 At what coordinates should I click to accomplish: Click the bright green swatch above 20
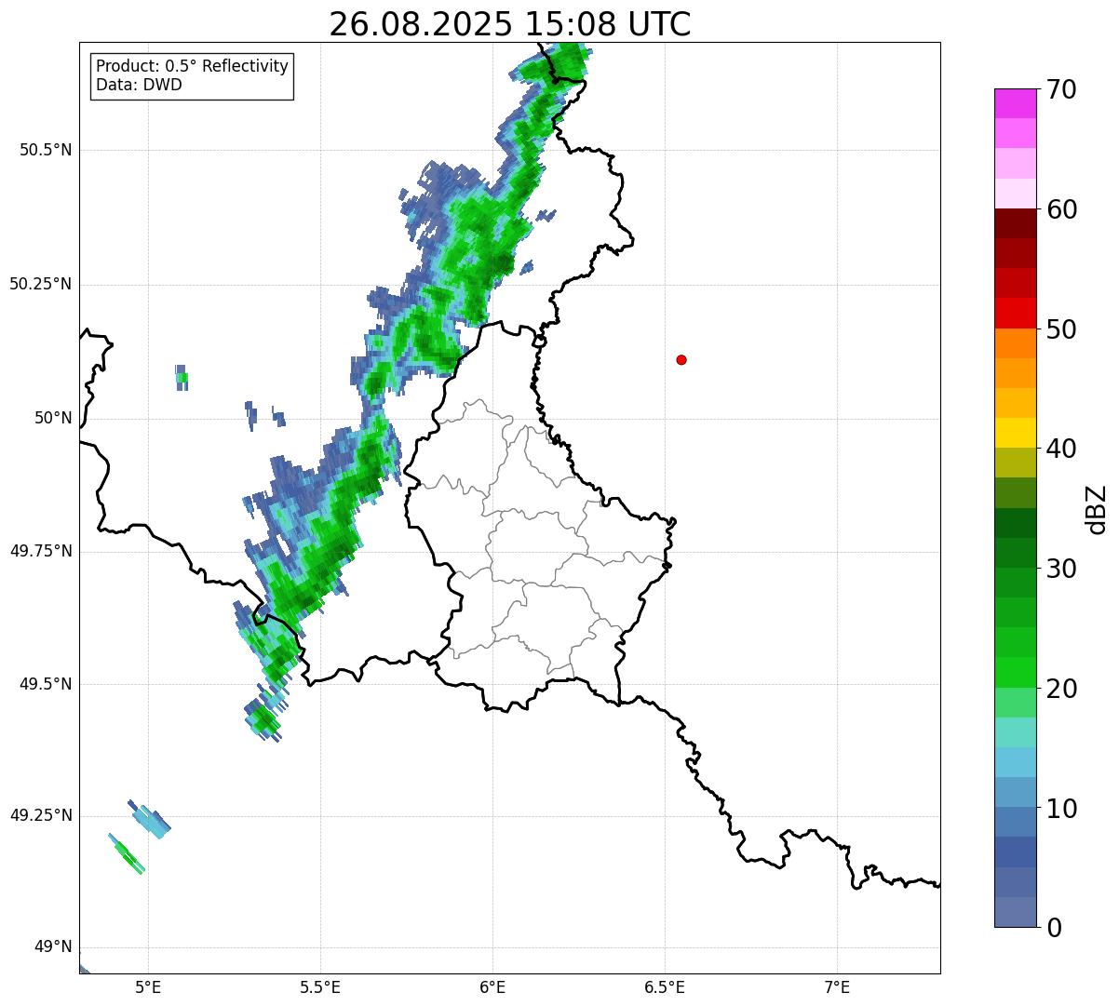tap(1016, 673)
